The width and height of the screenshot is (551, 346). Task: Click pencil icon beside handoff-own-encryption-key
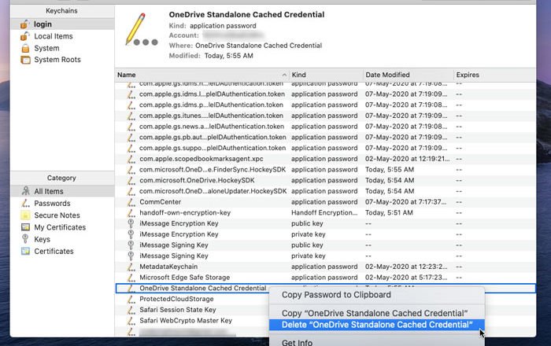coord(131,213)
